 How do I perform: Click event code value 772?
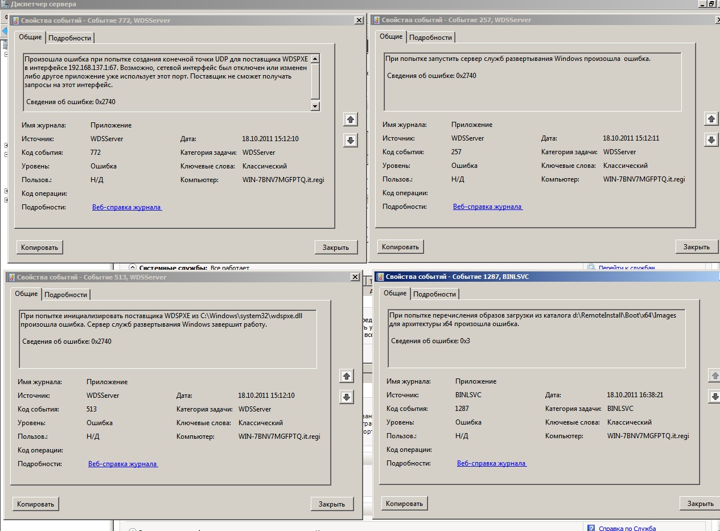(96, 153)
